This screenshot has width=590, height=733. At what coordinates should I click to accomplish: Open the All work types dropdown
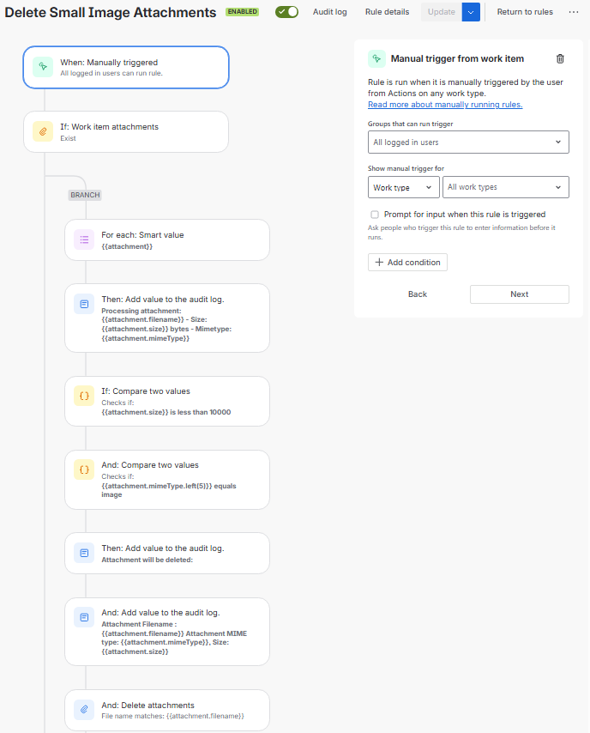505,186
